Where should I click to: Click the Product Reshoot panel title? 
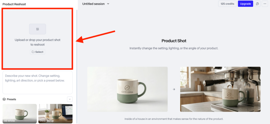coord(14,4)
